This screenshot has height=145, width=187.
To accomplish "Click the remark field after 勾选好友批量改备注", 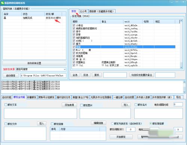I will pos(165,75).
